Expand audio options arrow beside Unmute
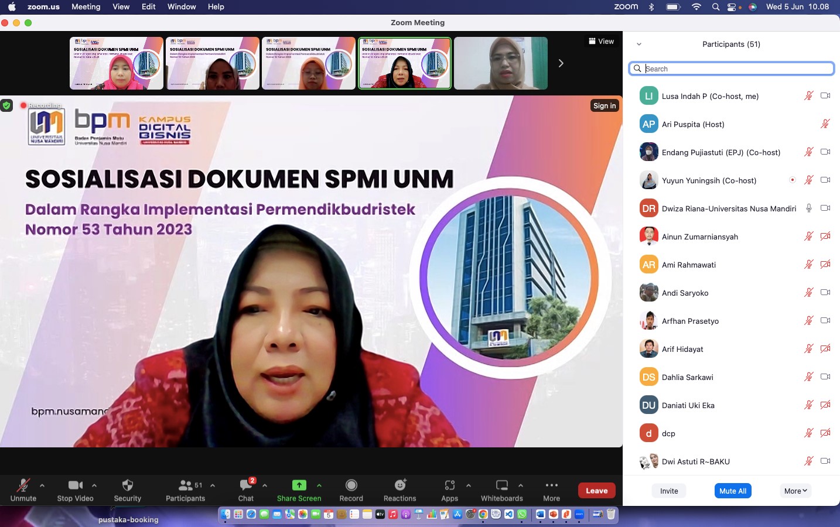The height and width of the screenshot is (527, 840). 42,485
